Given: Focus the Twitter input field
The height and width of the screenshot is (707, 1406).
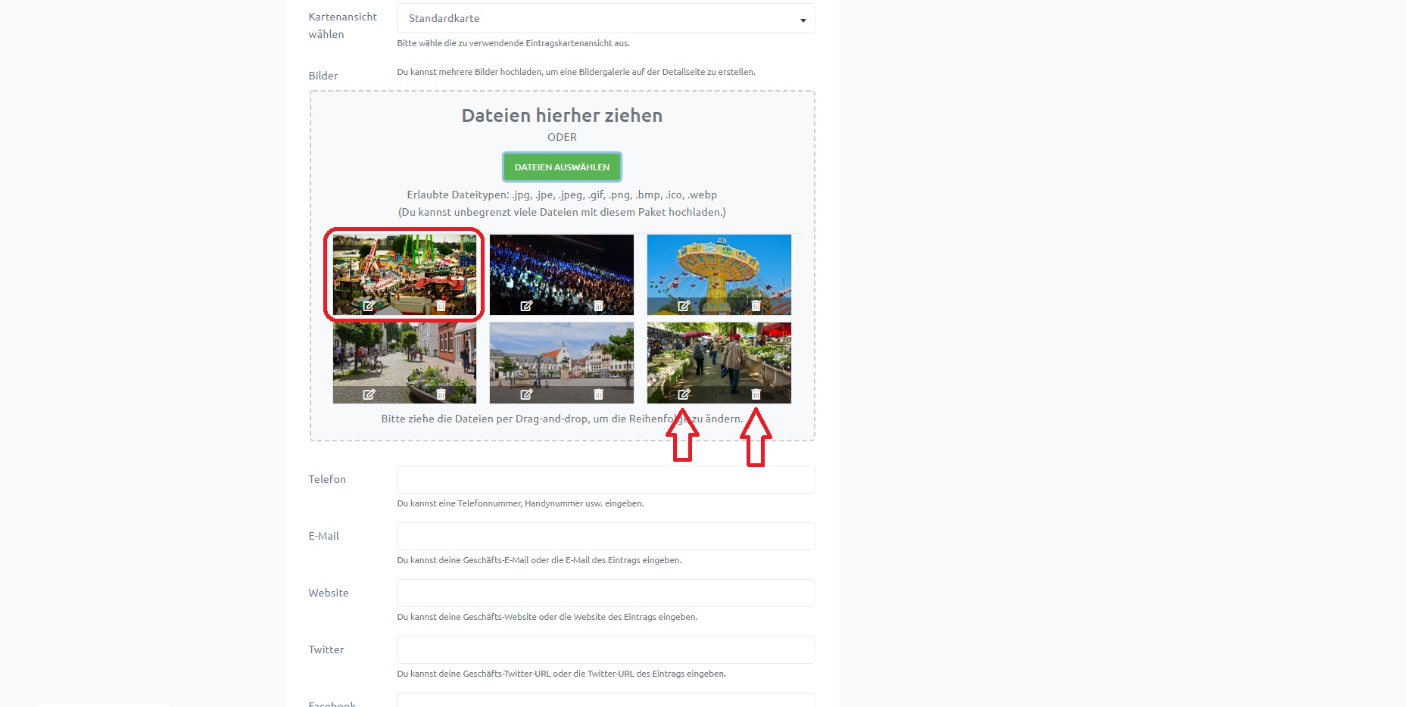Looking at the screenshot, I should click(606, 649).
